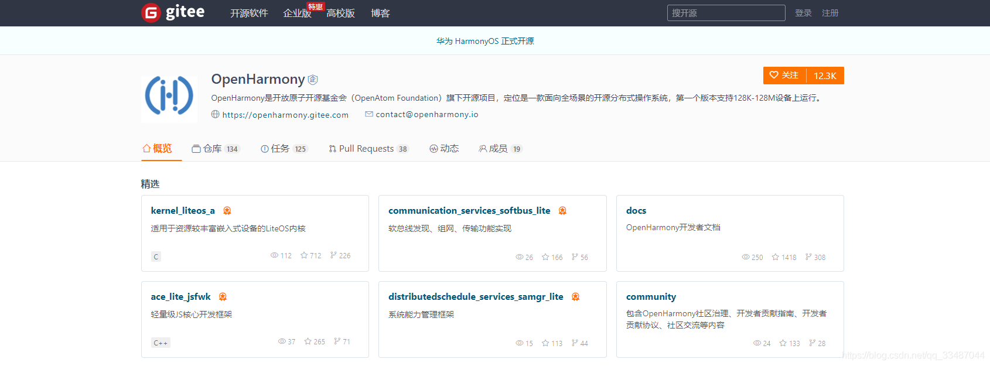Click the 特惠 promo badge on 企业版

(315, 6)
